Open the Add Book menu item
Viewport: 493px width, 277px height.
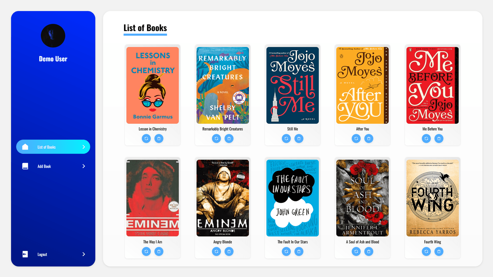click(53, 166)
